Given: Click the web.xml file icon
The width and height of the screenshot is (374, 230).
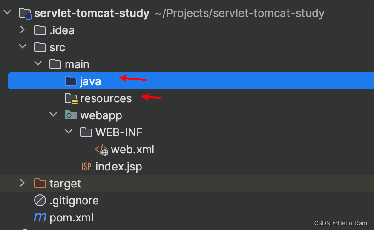Looking at the screenshot, I should pos(101,149).
